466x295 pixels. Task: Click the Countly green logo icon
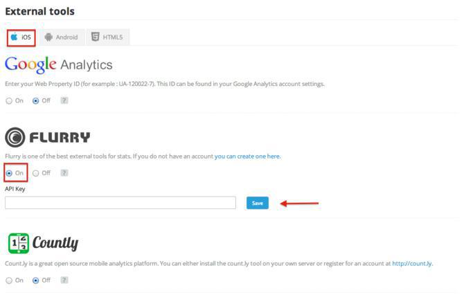[19, 243]
